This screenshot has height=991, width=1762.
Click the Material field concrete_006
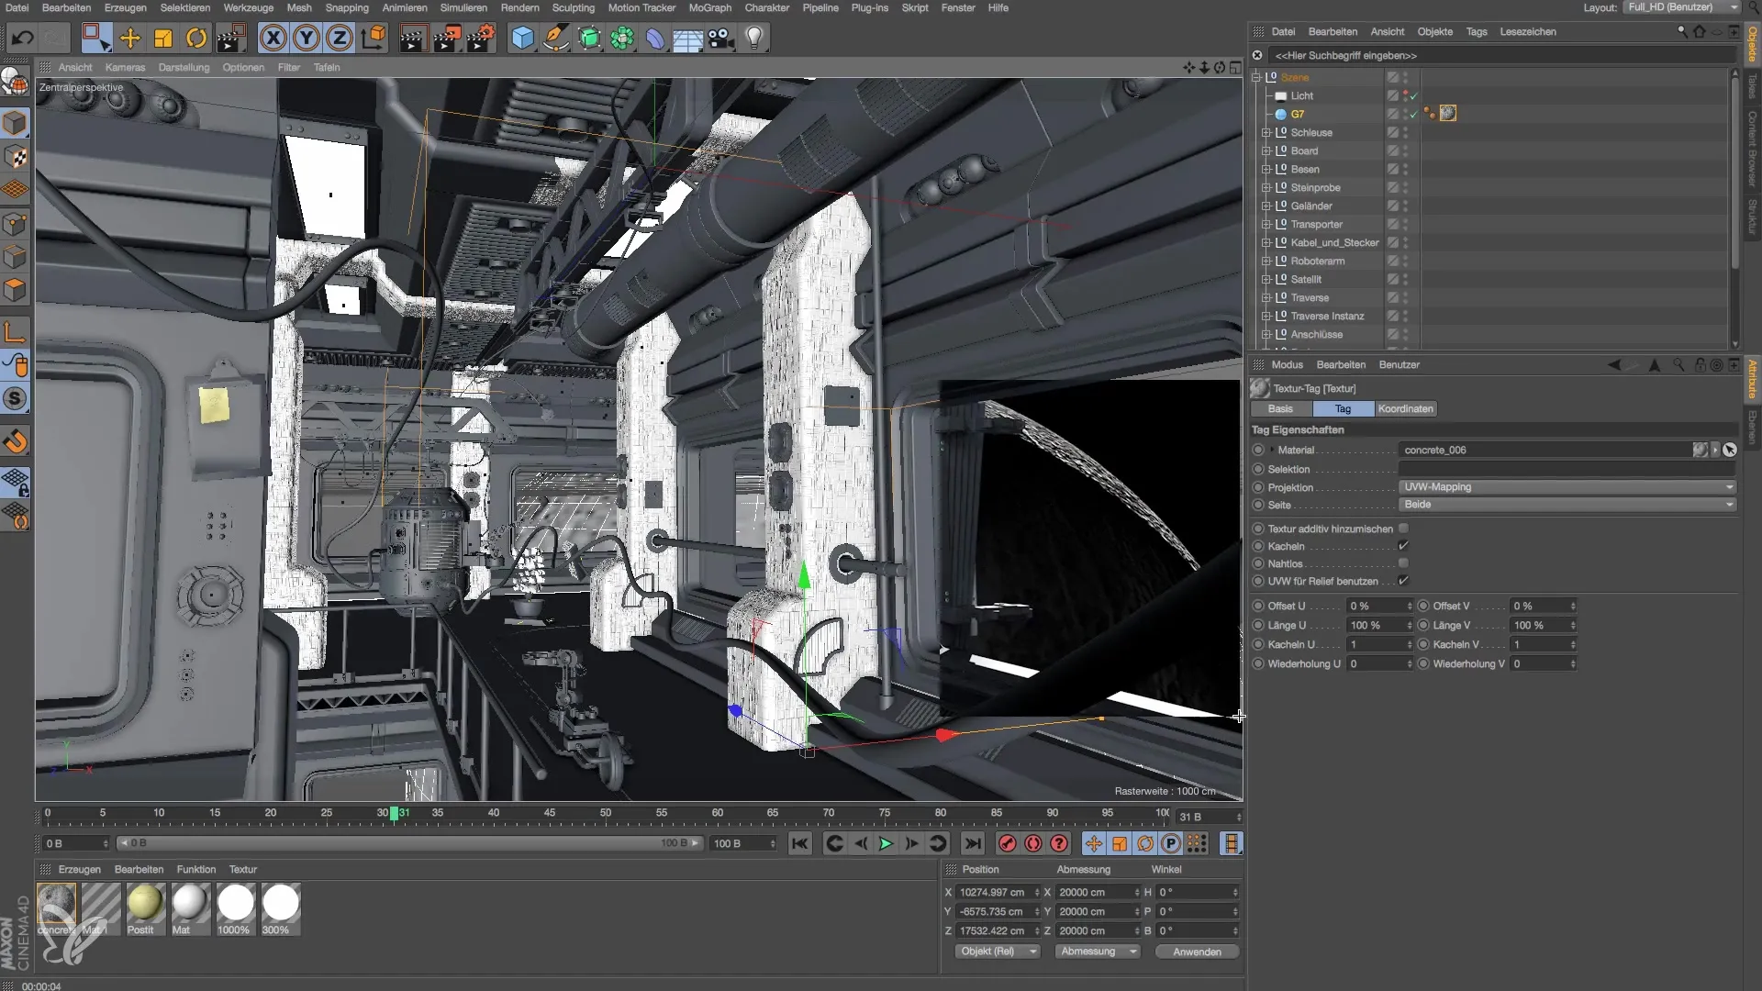click(x=1545, y=450)
